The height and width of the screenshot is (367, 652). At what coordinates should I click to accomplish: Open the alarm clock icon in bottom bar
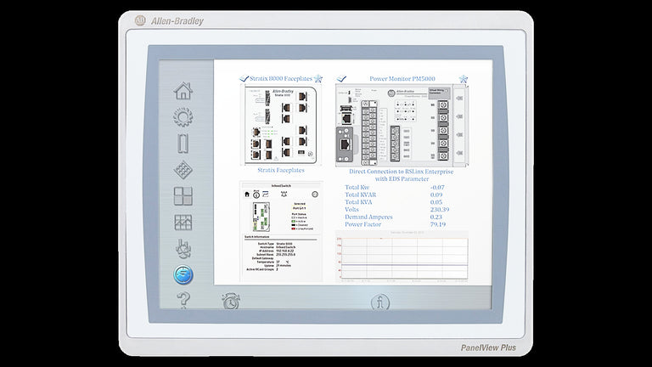(231, 302)
